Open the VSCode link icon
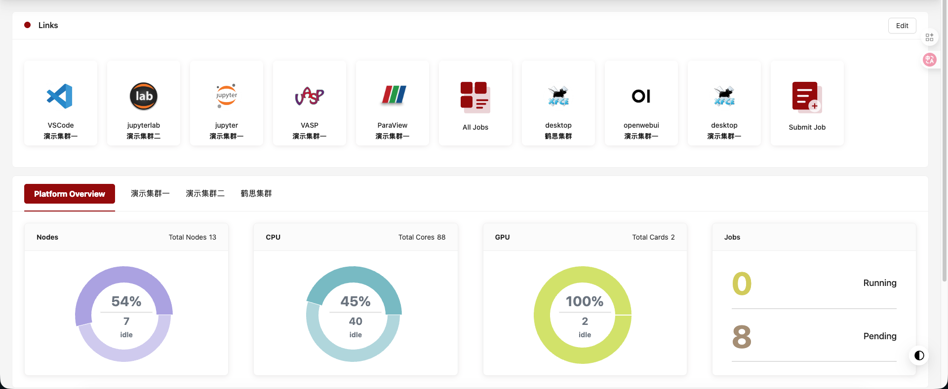Viewport: 948px width, 389px height. [60, 96]
